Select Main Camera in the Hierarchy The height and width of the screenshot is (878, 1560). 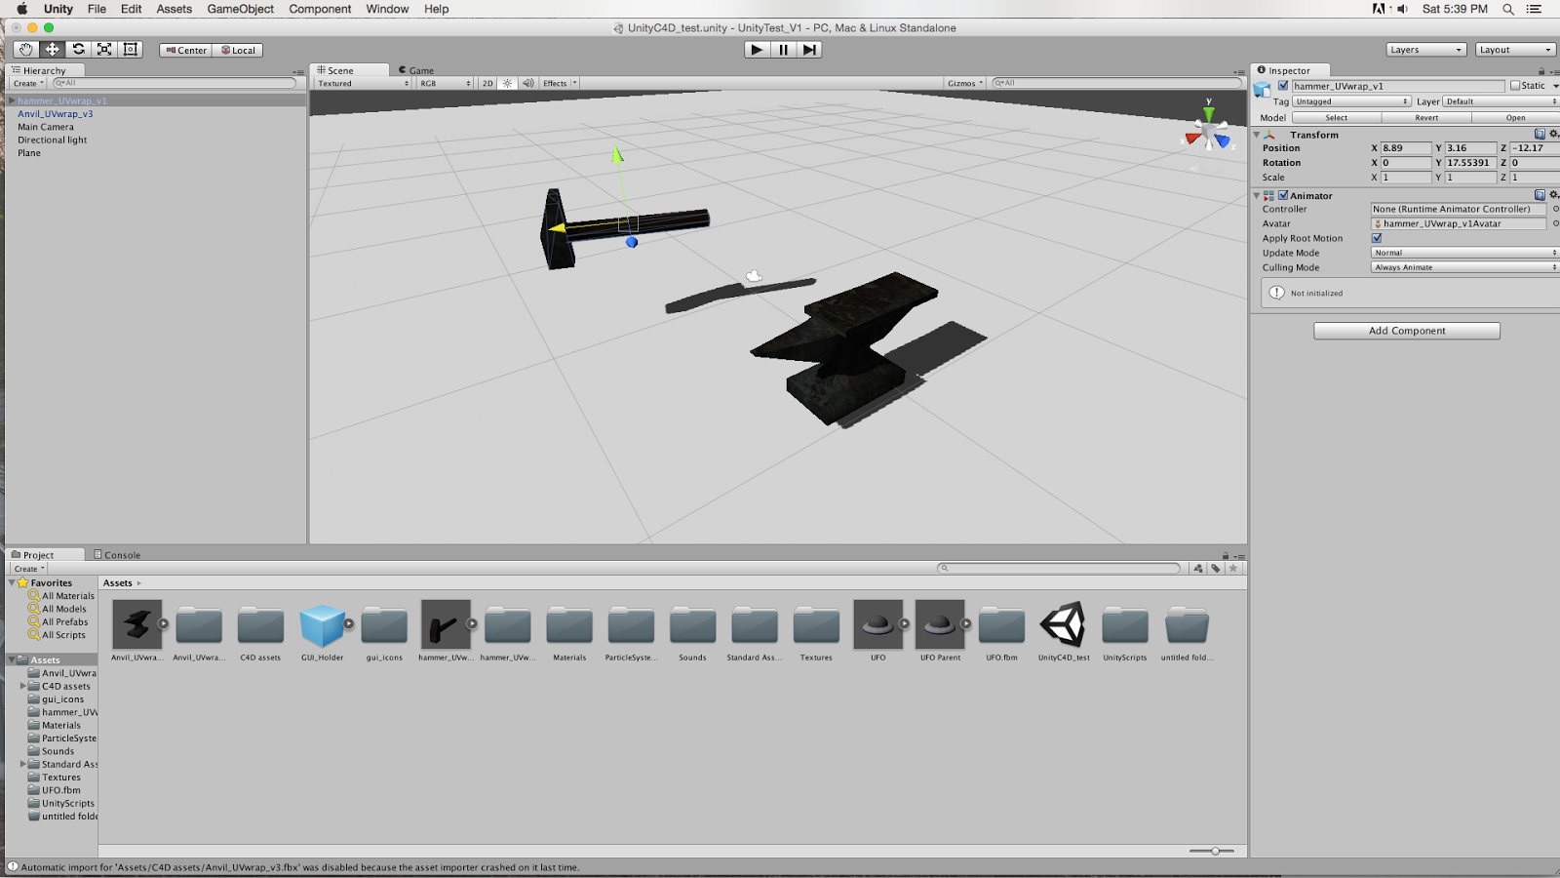(46, 127)
